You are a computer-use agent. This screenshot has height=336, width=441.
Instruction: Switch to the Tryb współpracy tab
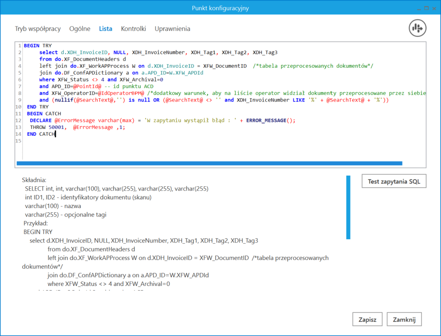click(x=38, y=29)
